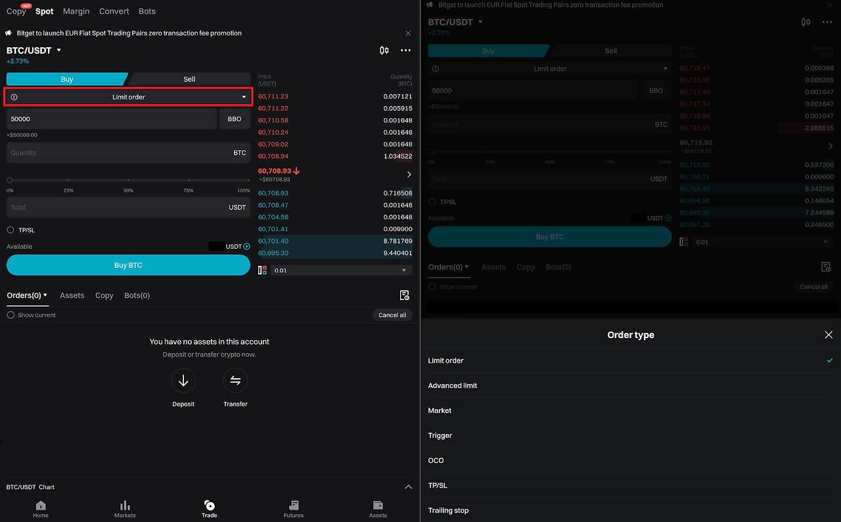Viewport: 841px width, 522px height.
Task: Click the Transfer arrows icon
Action: (x=235, y=380)
